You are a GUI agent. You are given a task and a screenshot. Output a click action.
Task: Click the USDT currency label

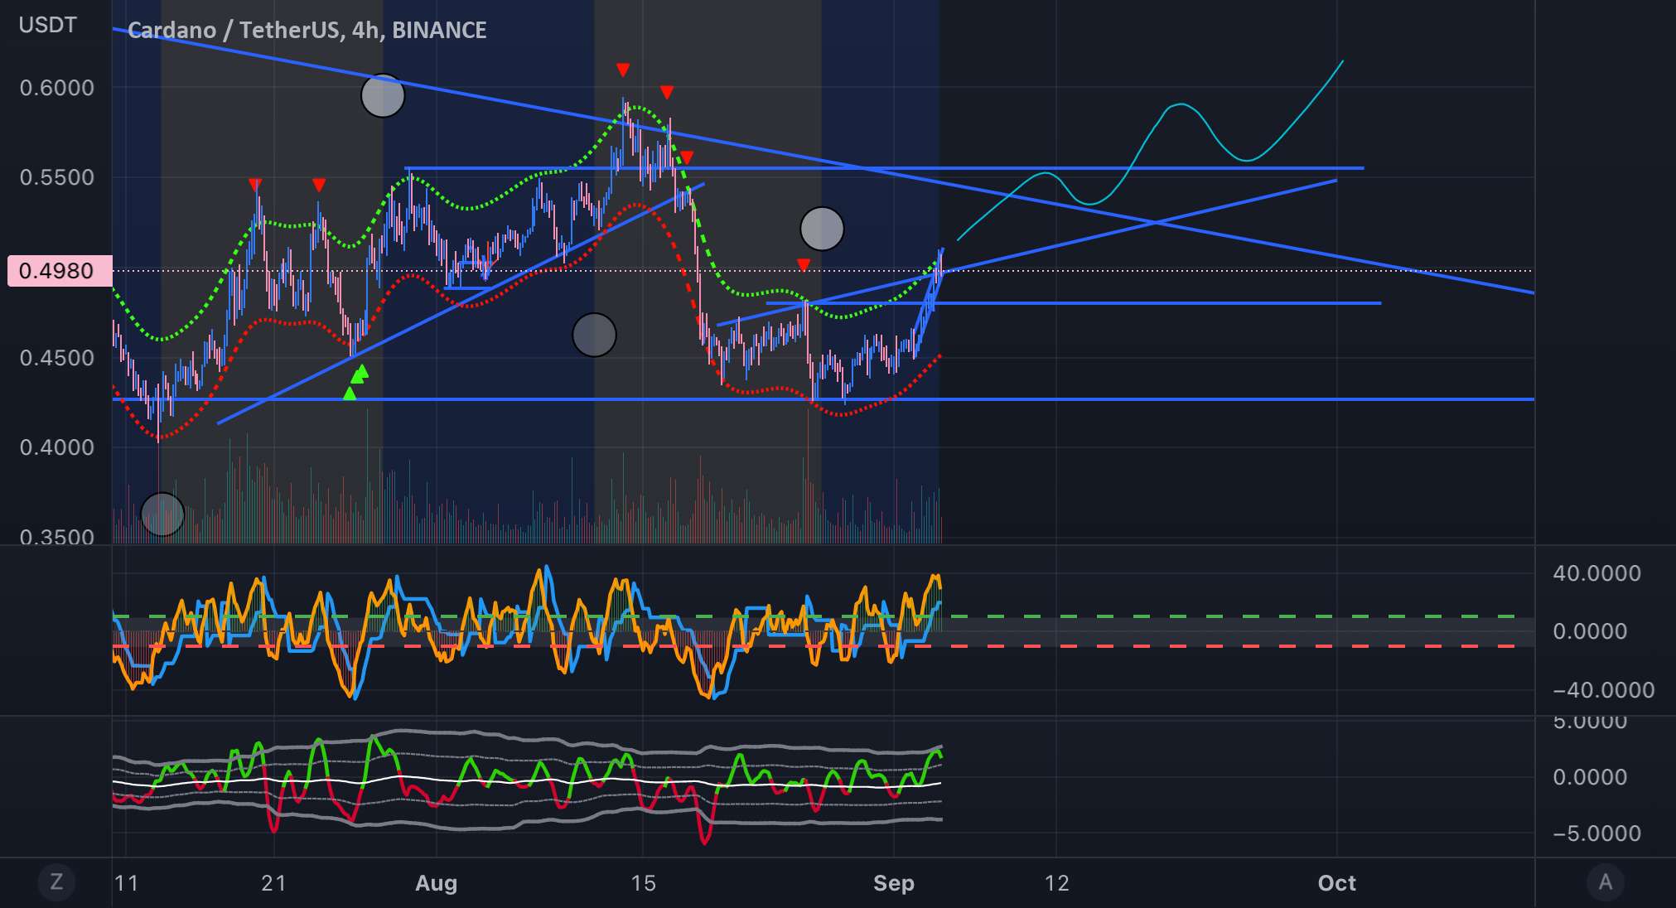coord(47,25)
